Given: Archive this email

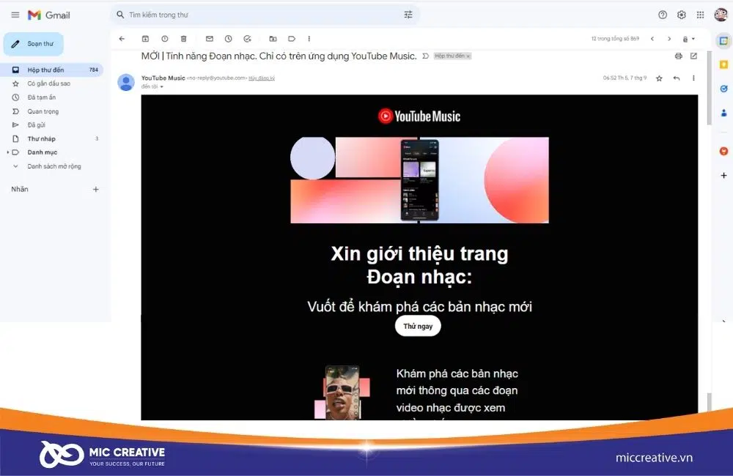Looking at the screenshot, I should click(x=145, y=39).
